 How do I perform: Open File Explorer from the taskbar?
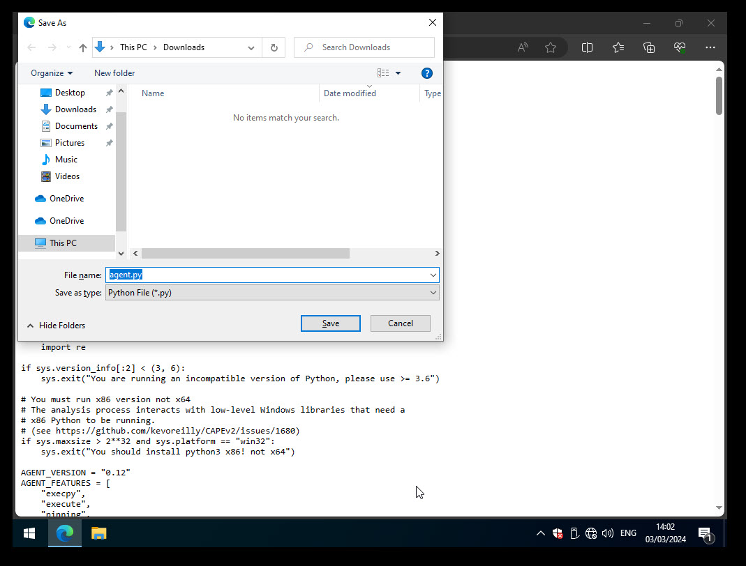[x=99, y=534]
